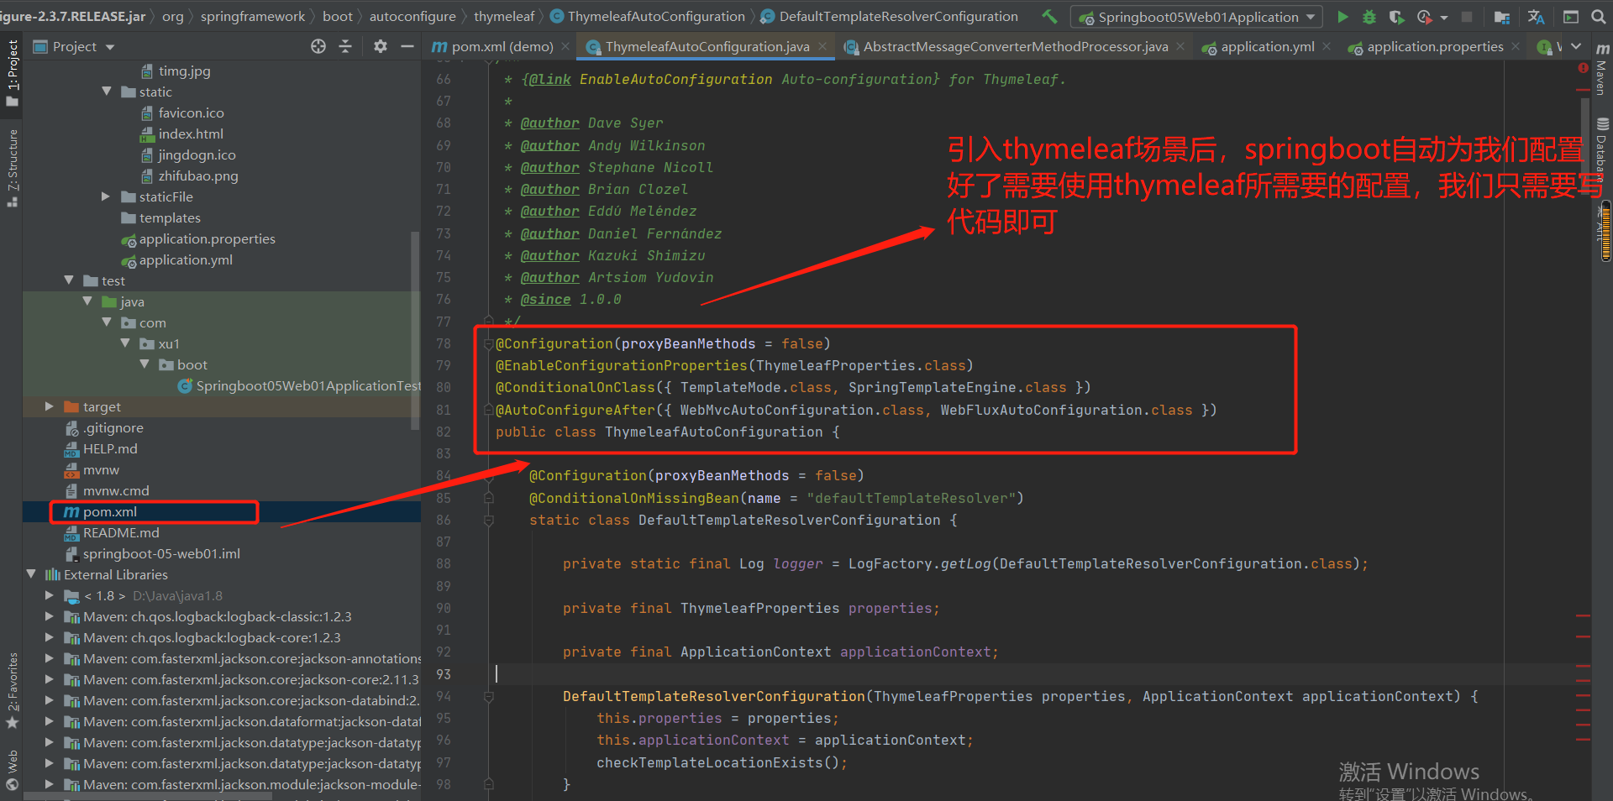Screen dimensions: 1613x801
Task: Fold the DefaultTemplateResolverConfiguration class at line 86
Action: point(488,521)
